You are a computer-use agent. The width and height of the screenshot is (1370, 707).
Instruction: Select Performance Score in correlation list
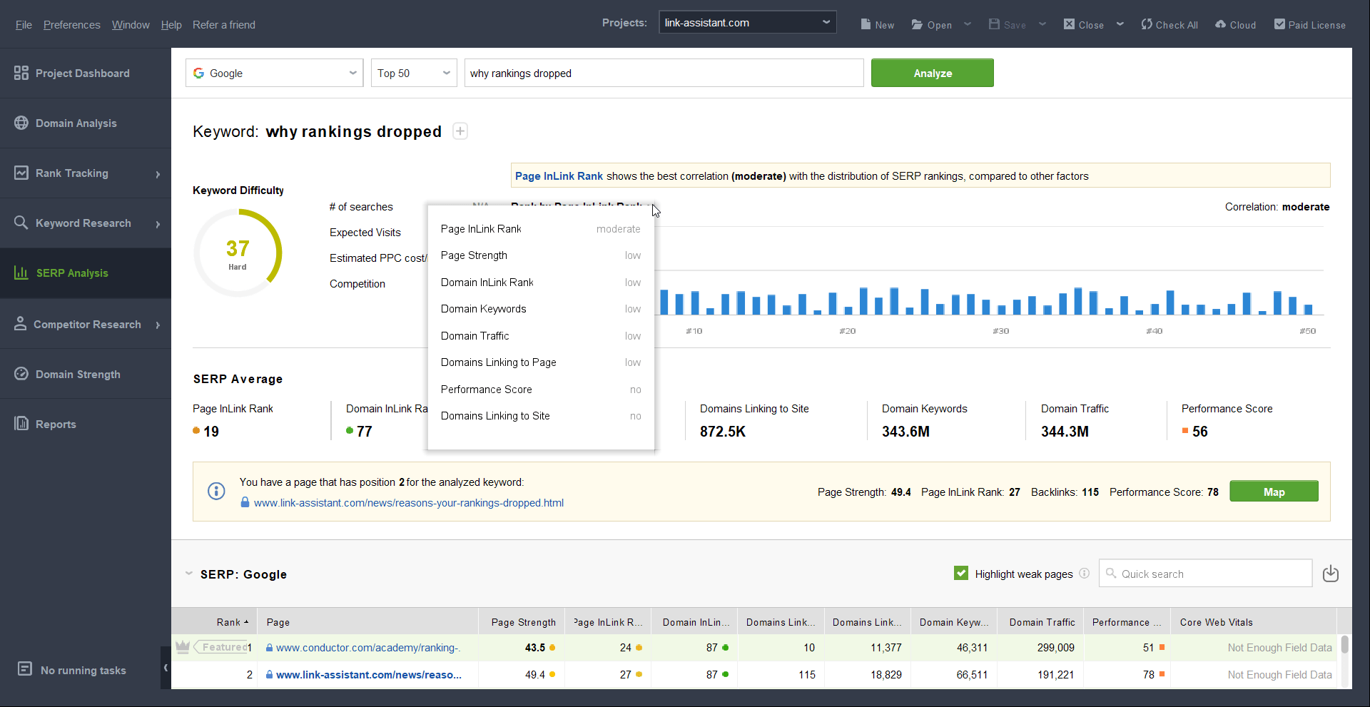point(541,390)
